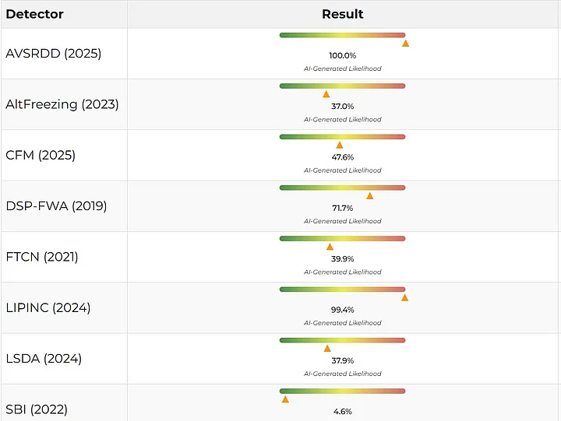Click the AltFreezing likelihood gradient bar

[x=342, y=86]
